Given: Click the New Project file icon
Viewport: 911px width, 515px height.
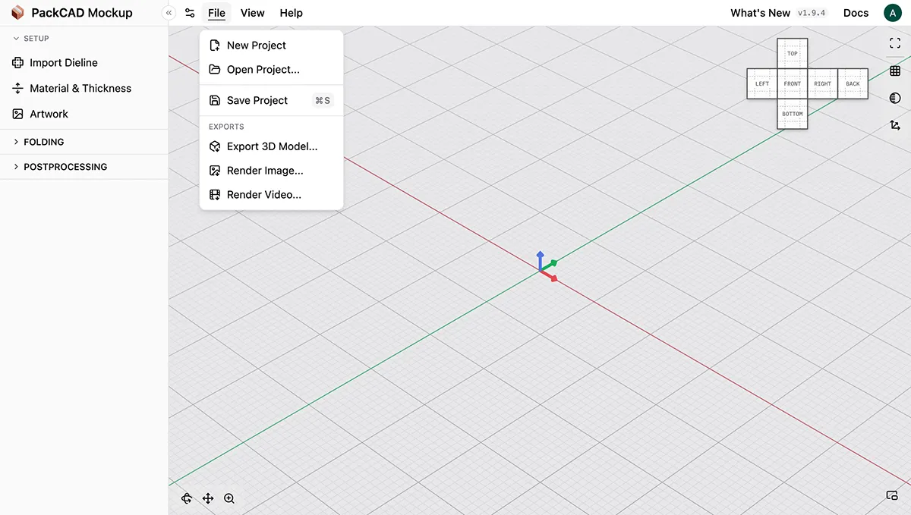Looking at the screenshot, I should [215, 46].
